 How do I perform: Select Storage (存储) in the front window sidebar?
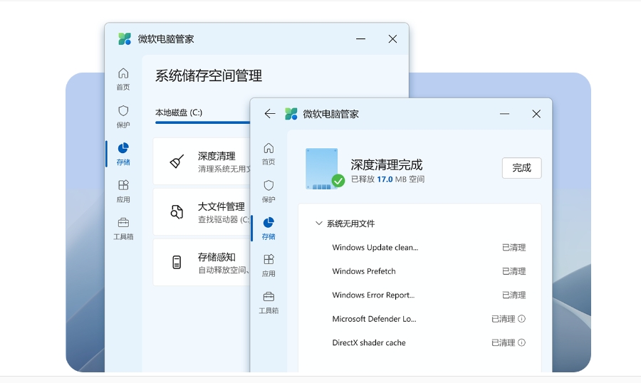coord(269,228)
